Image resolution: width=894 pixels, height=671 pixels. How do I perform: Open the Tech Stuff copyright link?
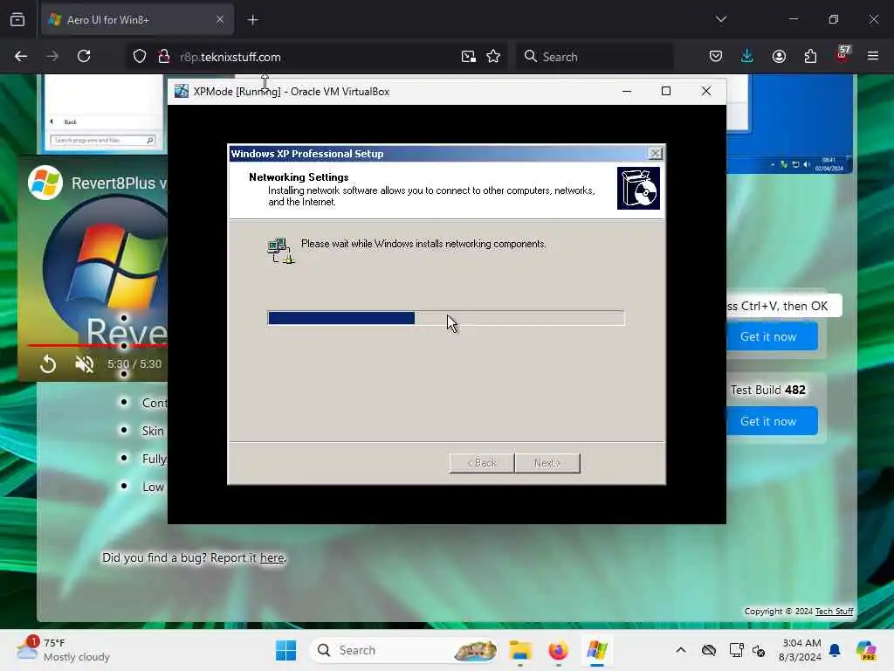(x=834, y=611)
